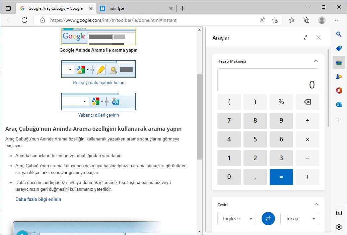Viewport: 347px width, 235px height.
Task: Open 'Yabancı dilleri çevirin' link
Action: pyautogui.click(x=98, y=115)
